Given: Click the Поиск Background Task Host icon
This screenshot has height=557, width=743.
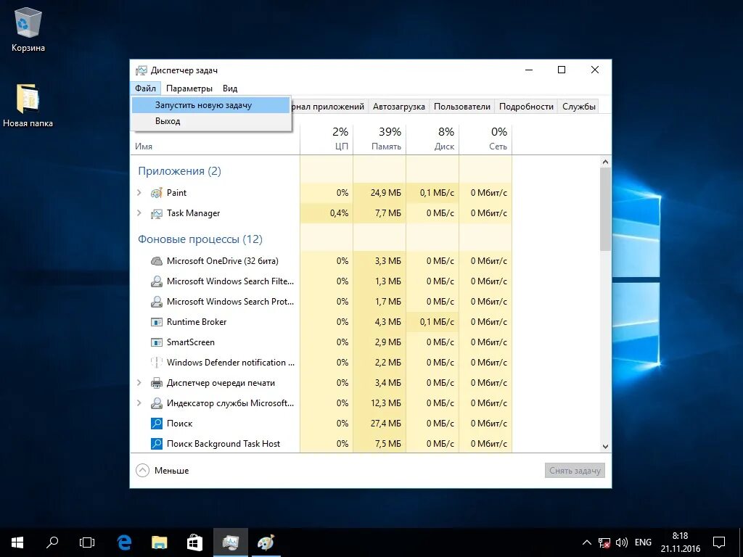Looking at the screenshot, I should 157,444.
